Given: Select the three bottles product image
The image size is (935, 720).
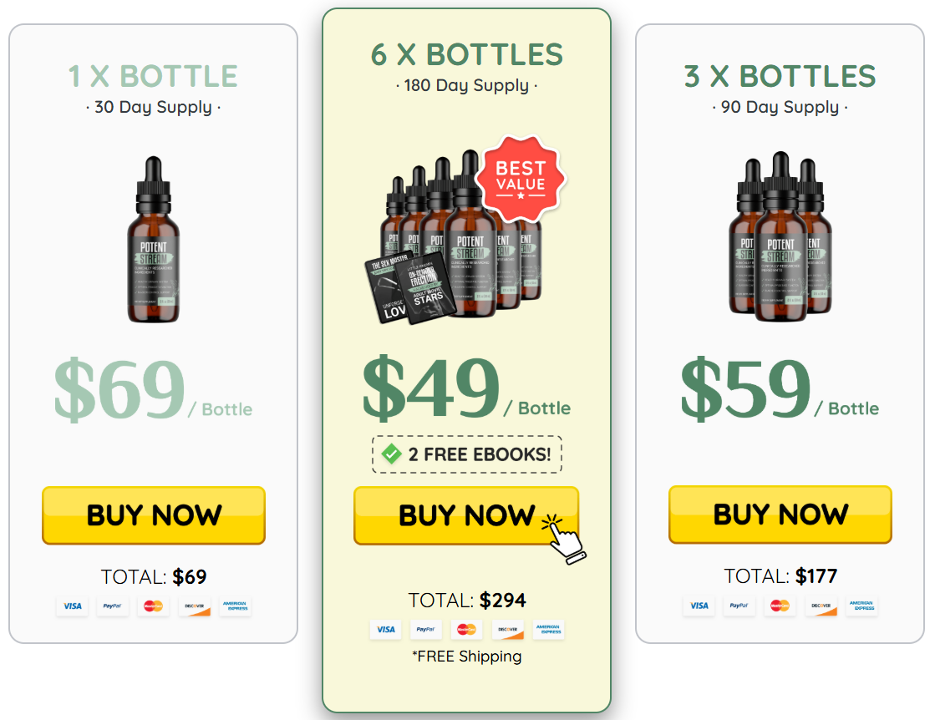Looking at the screenshot, I should tap(780, 236).
